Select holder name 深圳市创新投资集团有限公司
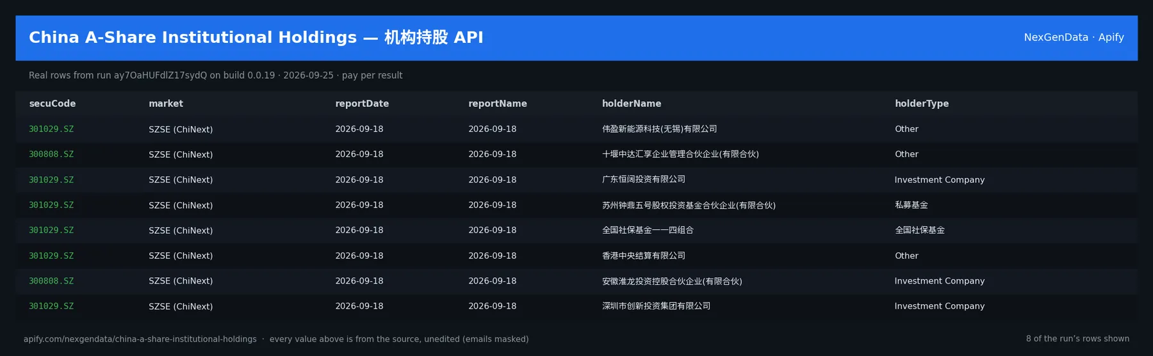The image size is (1153, 356). pyautogui.click(x=656, y=307)
